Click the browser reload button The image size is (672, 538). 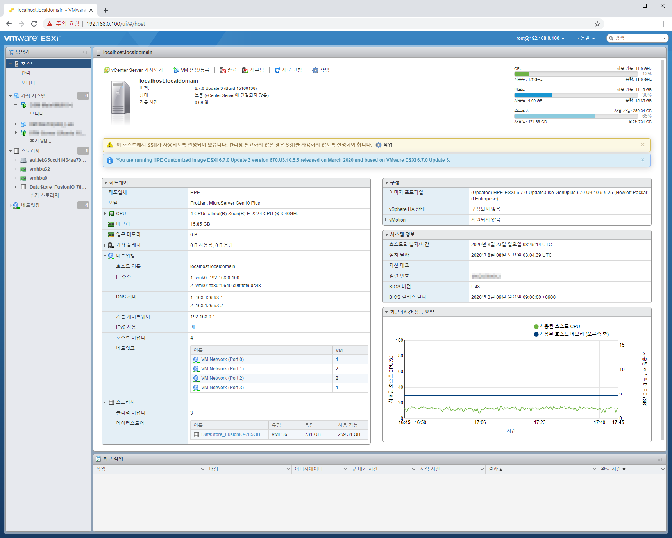point(34,24)
